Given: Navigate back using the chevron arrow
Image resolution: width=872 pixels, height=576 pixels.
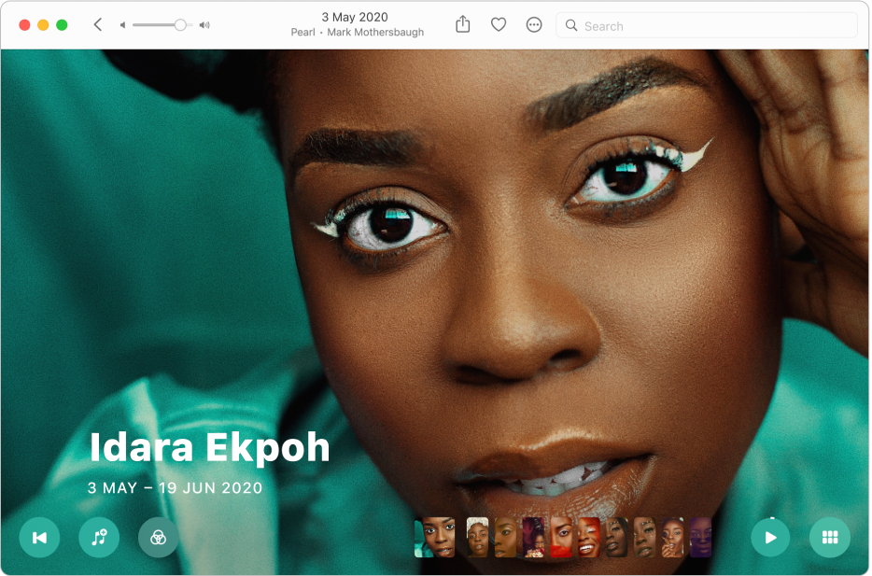Looking at the screenshot, I should coord(97,24).
